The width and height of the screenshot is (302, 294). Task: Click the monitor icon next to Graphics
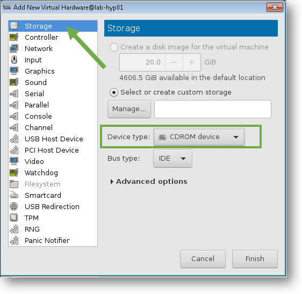click(x=14, y=71)
